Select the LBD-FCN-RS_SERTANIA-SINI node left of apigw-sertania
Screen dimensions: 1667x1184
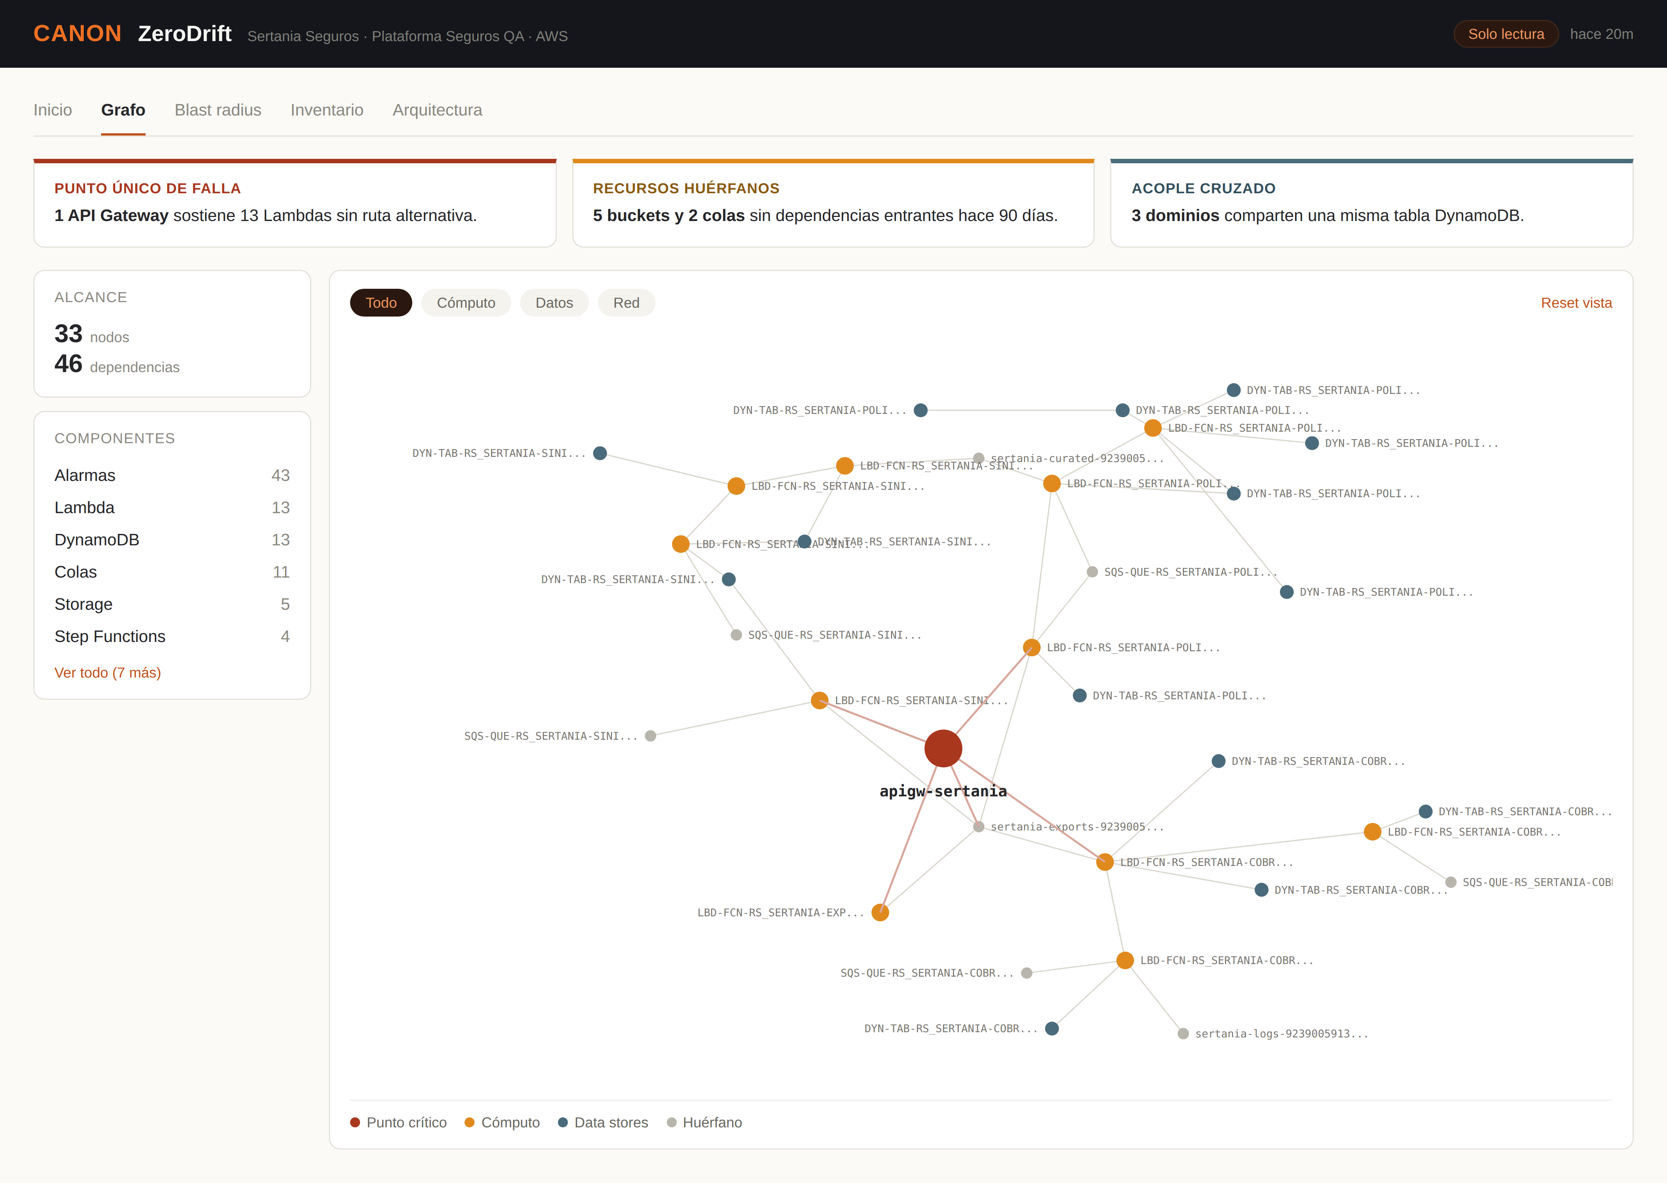(x=819, y=700)
